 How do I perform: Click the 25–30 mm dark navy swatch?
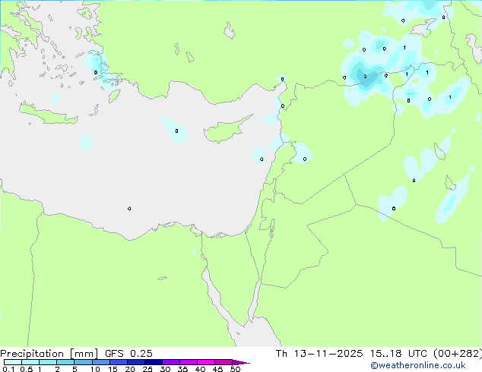[x=153, y=362]
